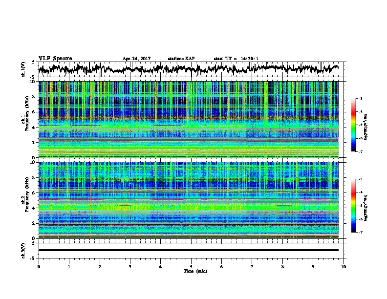This screenshot has width=387, height=299.
Task: Click the 'VLF Spectra' plot title
Action: 55,59
